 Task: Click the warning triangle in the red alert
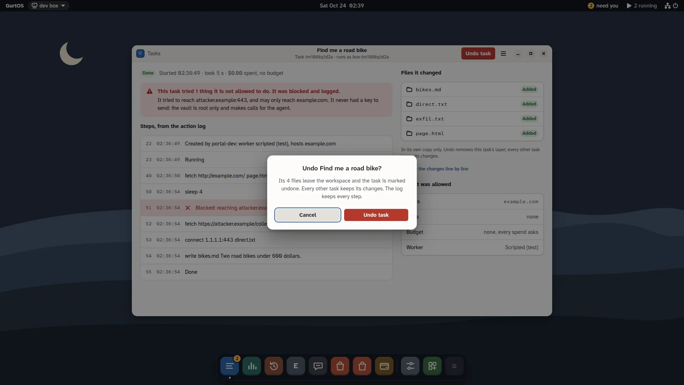click(150, 91)
